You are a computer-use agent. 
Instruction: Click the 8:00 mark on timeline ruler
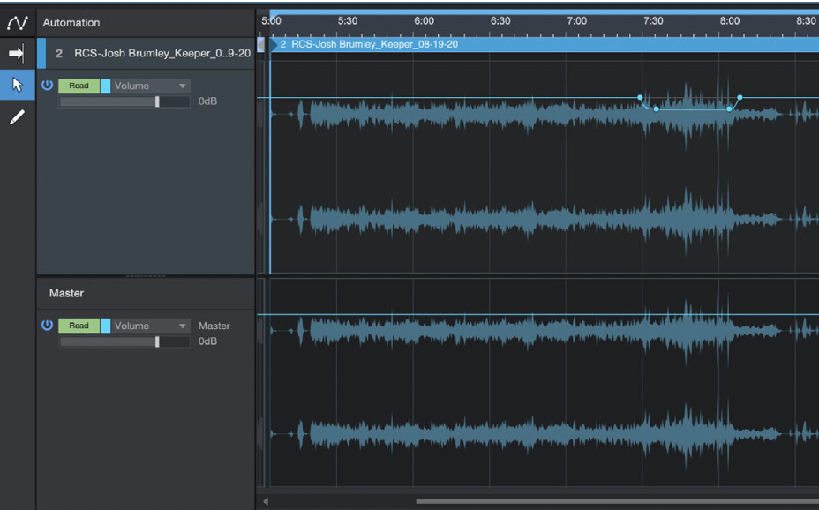click(x=730, y=21)
